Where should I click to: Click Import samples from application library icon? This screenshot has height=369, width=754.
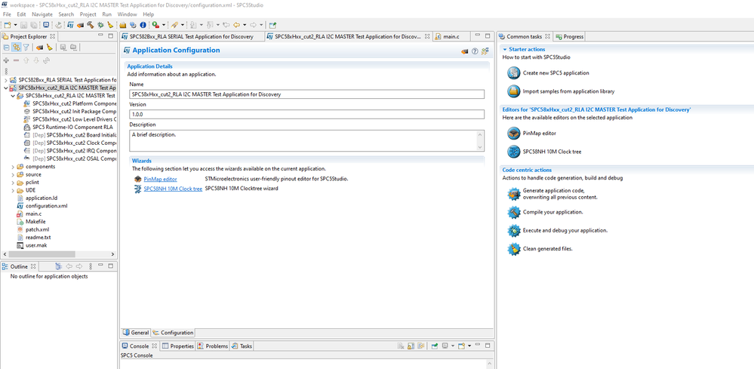pos(514,91)
